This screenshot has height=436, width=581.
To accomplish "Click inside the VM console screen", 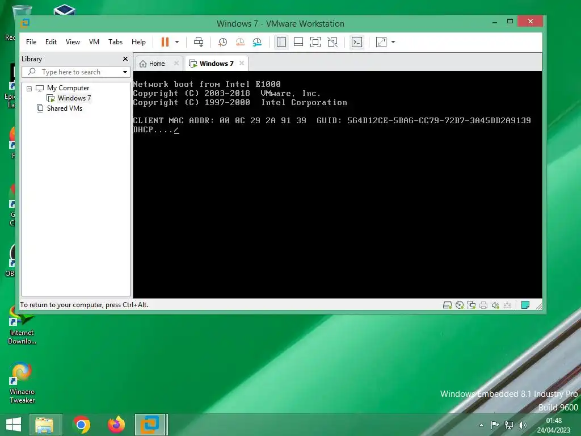I will click(x=337, y=185).
